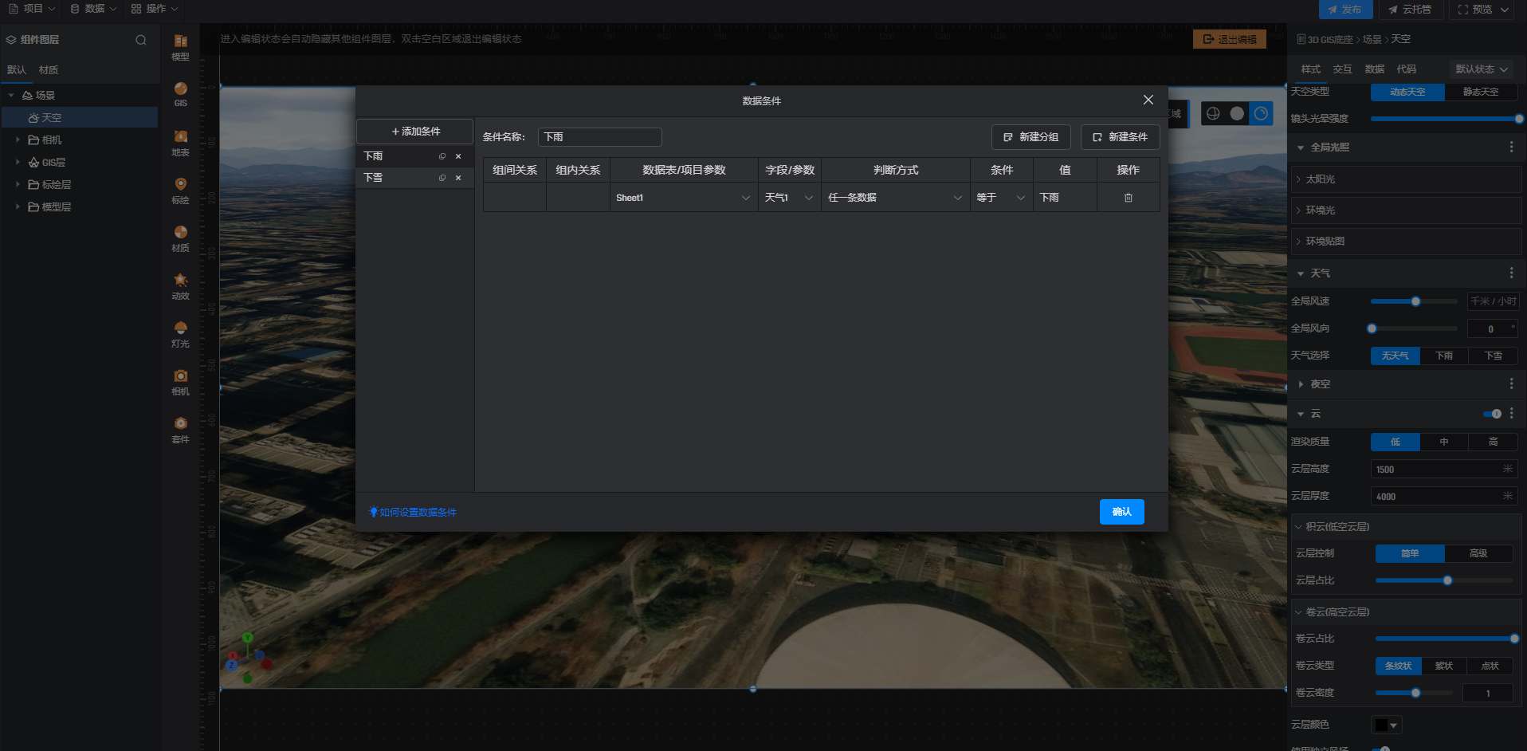The width and height of the screenshot is (1527, 751).
Task: Select the 地表 terrain icon
Action: tap(181, 143)
